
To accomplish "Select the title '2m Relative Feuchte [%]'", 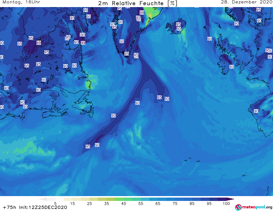I will coord(137,3).
